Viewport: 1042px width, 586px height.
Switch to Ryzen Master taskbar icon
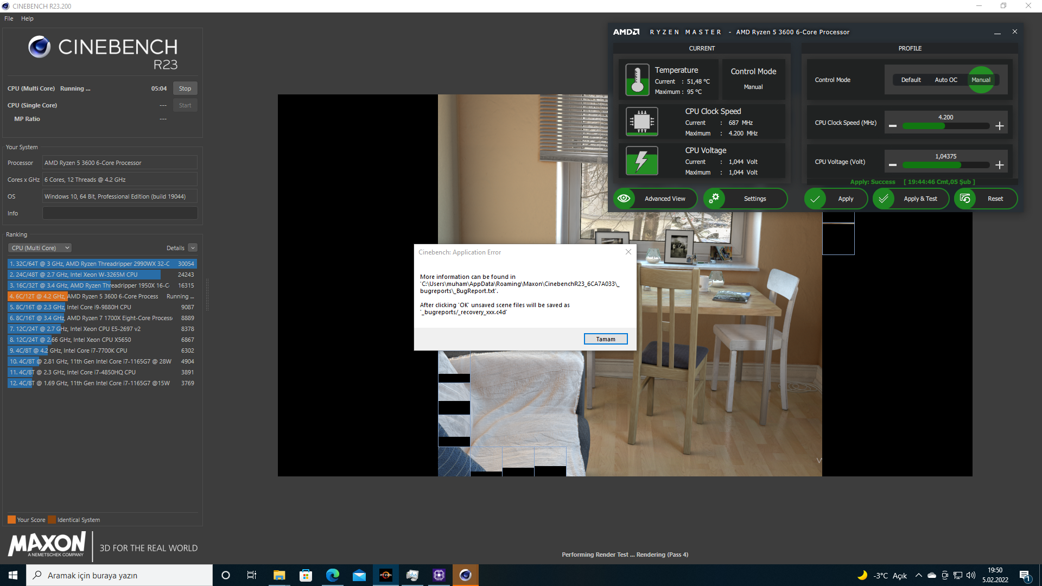coord(386,575)
